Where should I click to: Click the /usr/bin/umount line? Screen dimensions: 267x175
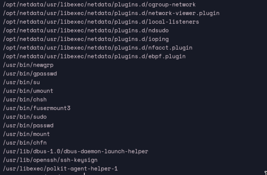(x=28, y=91)
